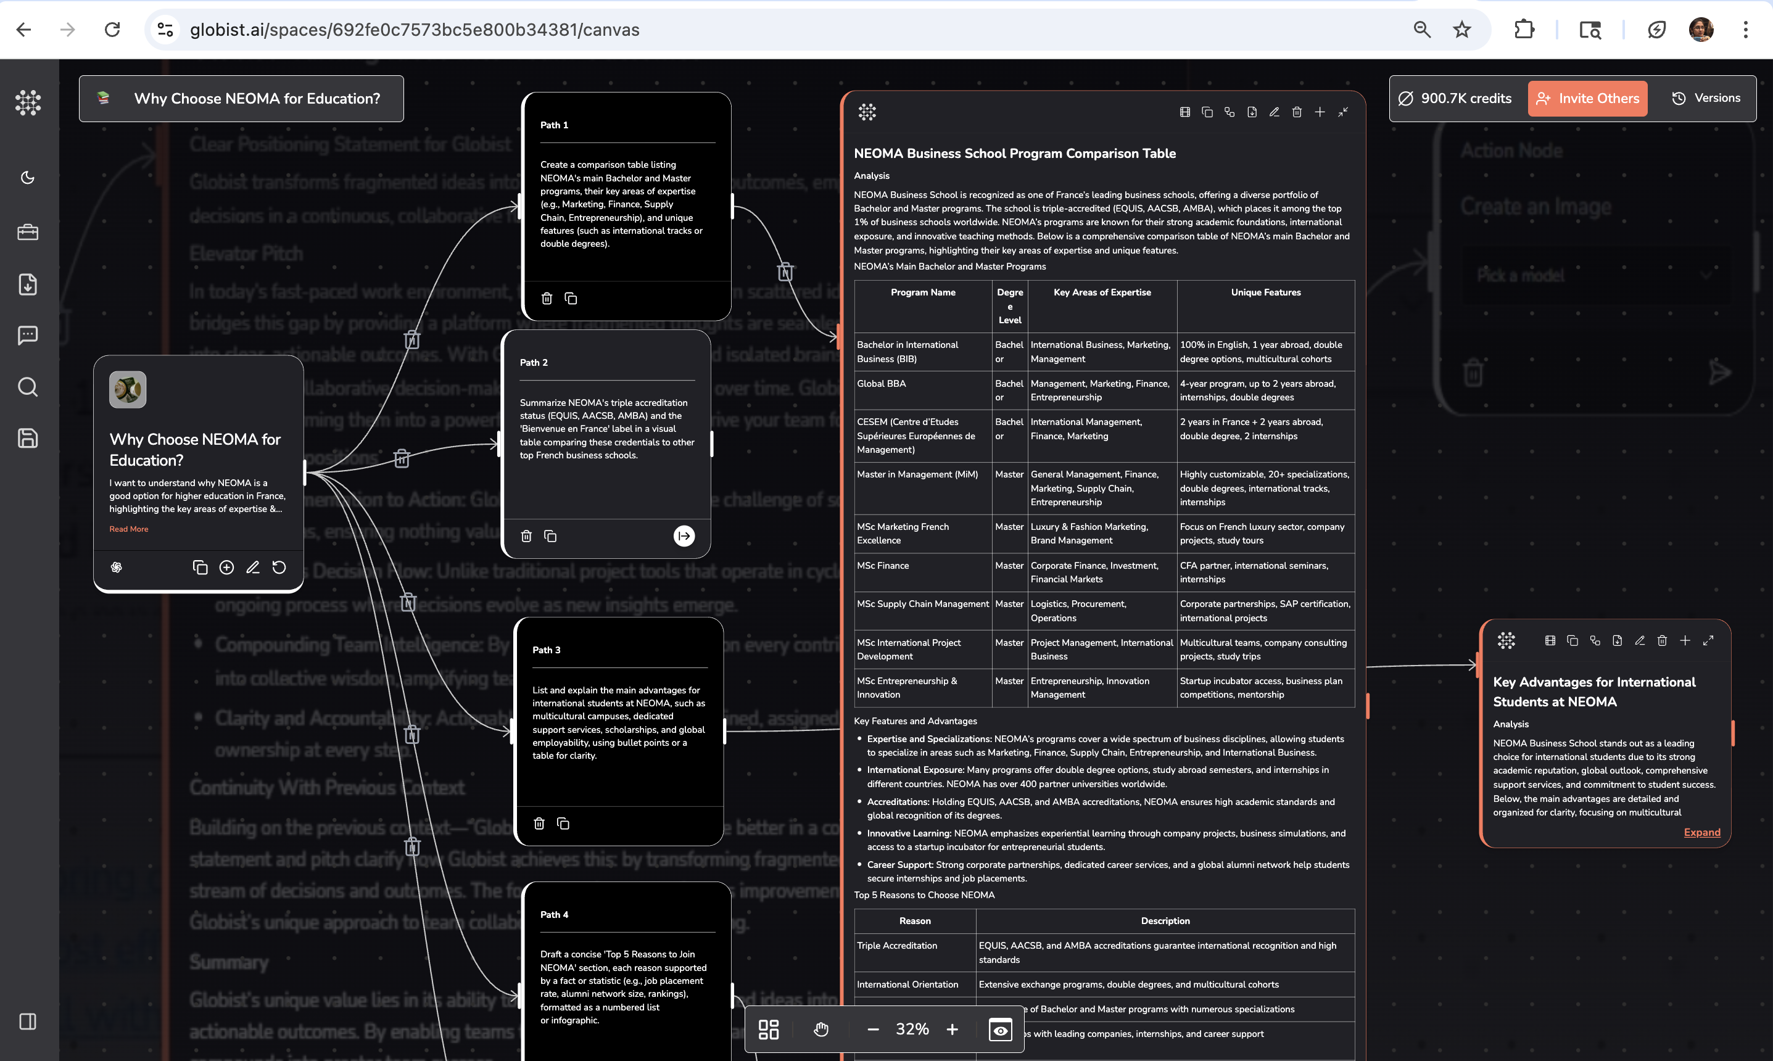Copy the Path 3 card content
1773x1061 pixels.
pos(563,824)
